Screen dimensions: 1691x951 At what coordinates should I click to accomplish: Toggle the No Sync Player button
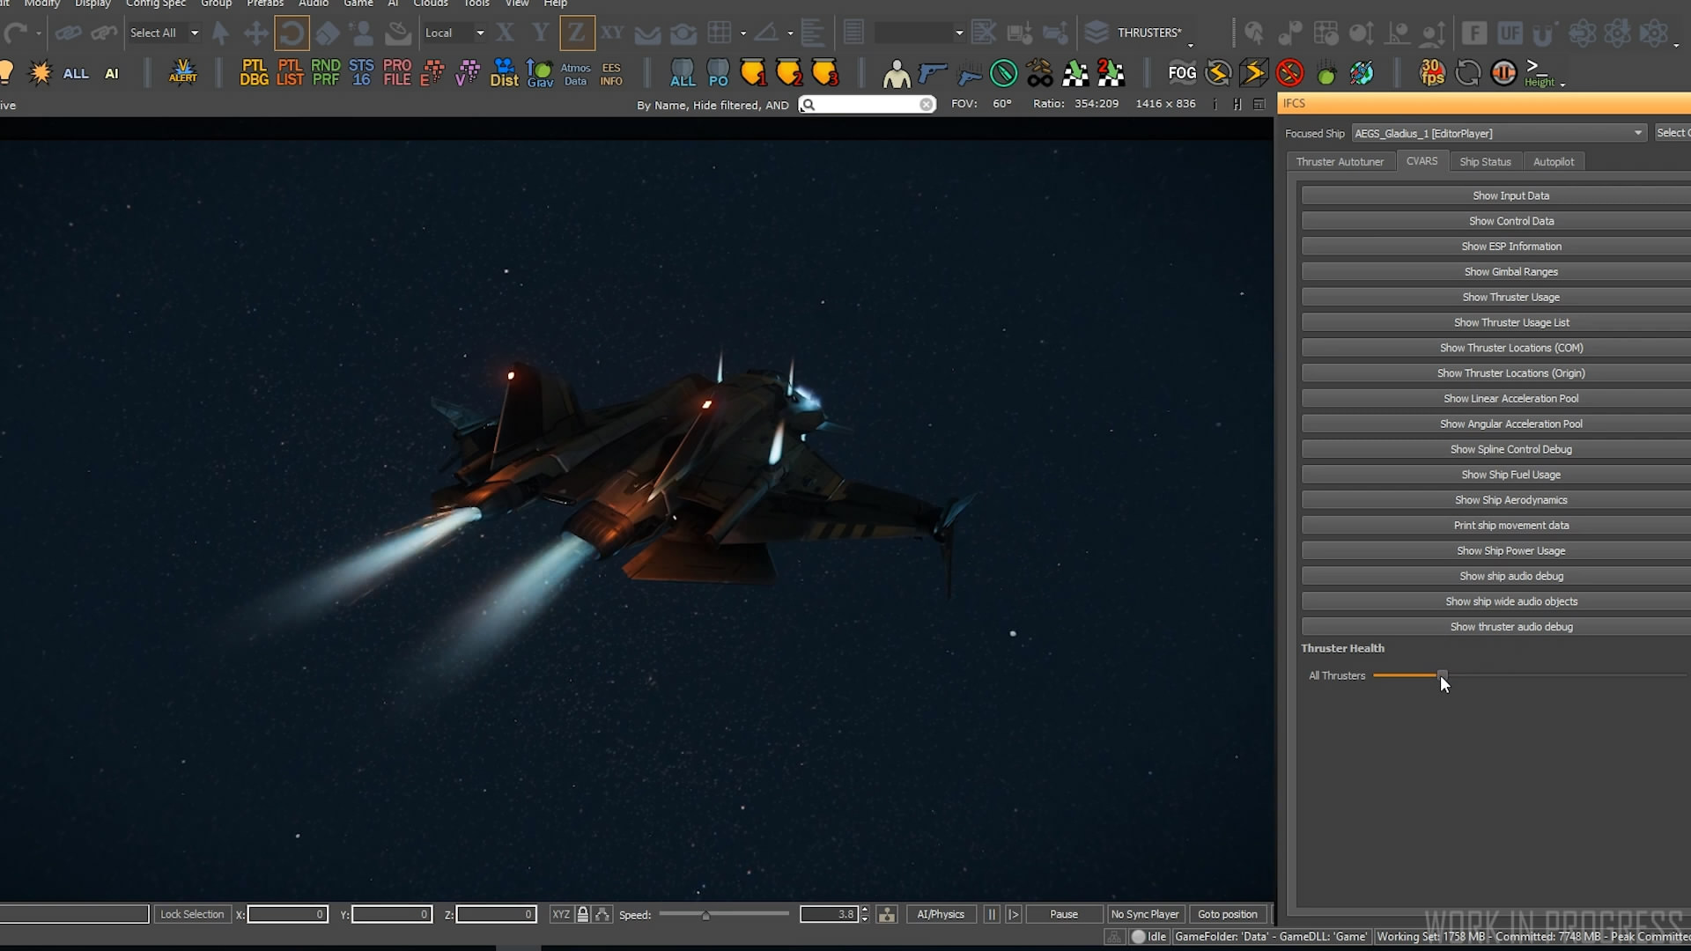pyautogui.click(x=1144, y=914)
